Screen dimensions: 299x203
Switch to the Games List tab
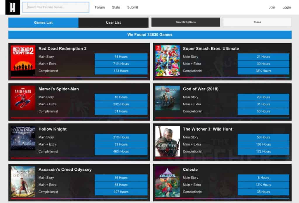43,22
